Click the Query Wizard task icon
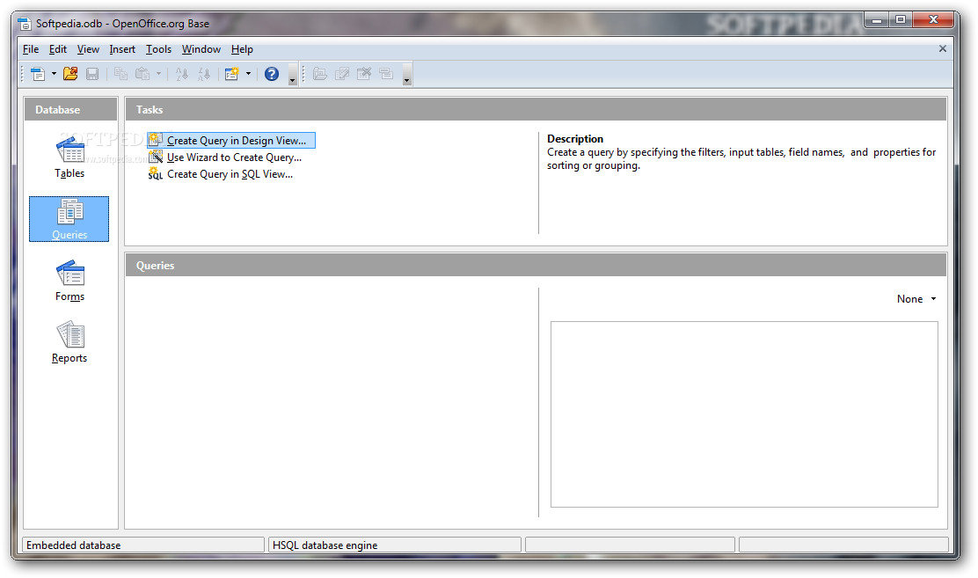 click(x=156, y=157)
